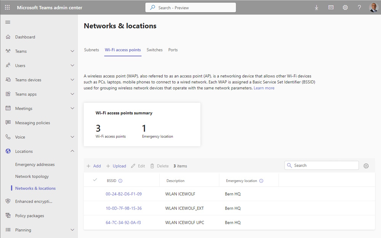Image resolution: width=381 pixels, height=238 pixels.
Task: Switch to the Ports tab
Action: point(173,50)
